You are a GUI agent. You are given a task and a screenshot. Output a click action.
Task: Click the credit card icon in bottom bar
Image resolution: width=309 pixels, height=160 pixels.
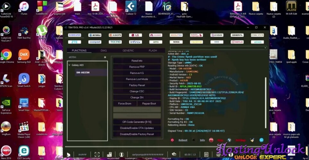click(174, 154)
